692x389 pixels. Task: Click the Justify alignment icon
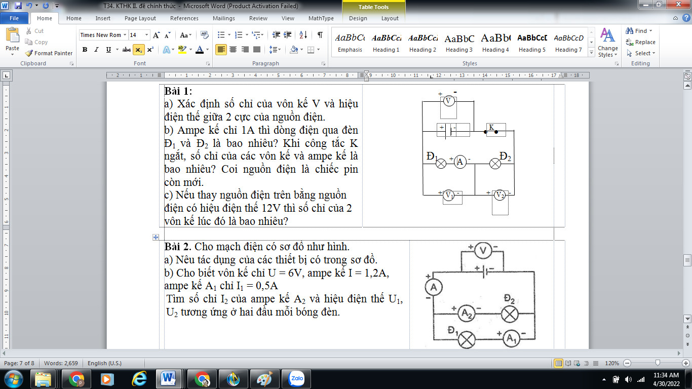pos(257,50)
